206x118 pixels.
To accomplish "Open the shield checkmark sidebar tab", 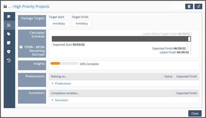I will click(x=9, y=52).
